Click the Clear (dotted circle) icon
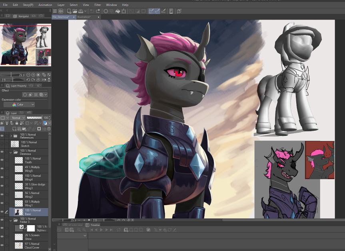 (x=106, y=11)
